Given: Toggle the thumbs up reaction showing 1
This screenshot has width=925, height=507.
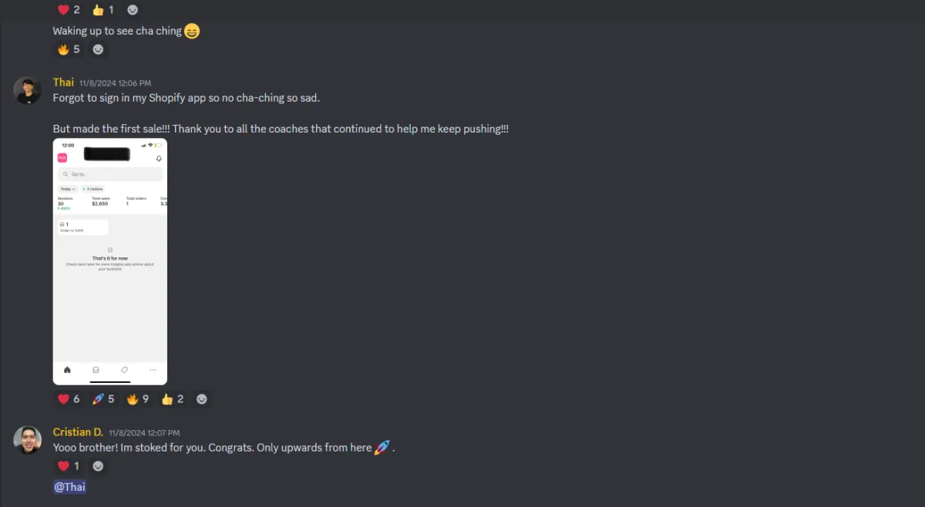Looking at the screenshot, I should point(103,10).
